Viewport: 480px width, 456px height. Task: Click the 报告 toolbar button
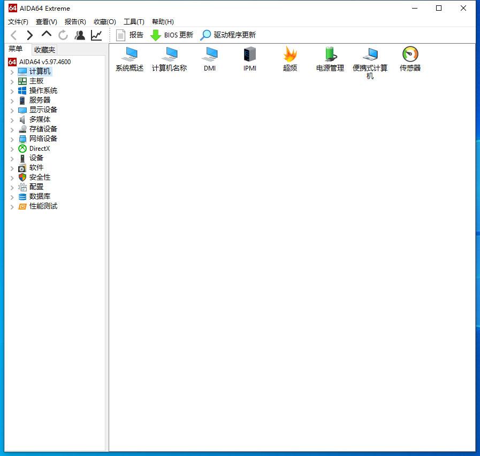click(x=130, y=35)
